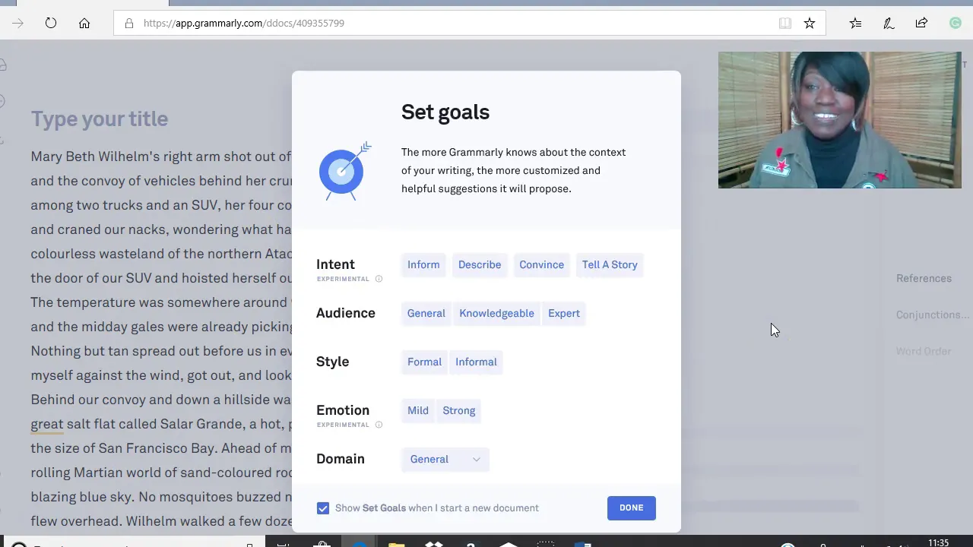This screenshot has width=973, height=547.
Task: Select the Inform intent option
Action: pos(423,264)
